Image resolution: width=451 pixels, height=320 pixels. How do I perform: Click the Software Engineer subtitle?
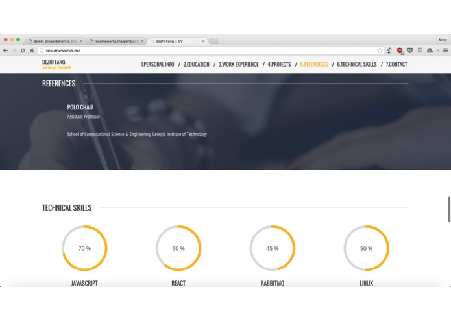click(x=56, y=68)
